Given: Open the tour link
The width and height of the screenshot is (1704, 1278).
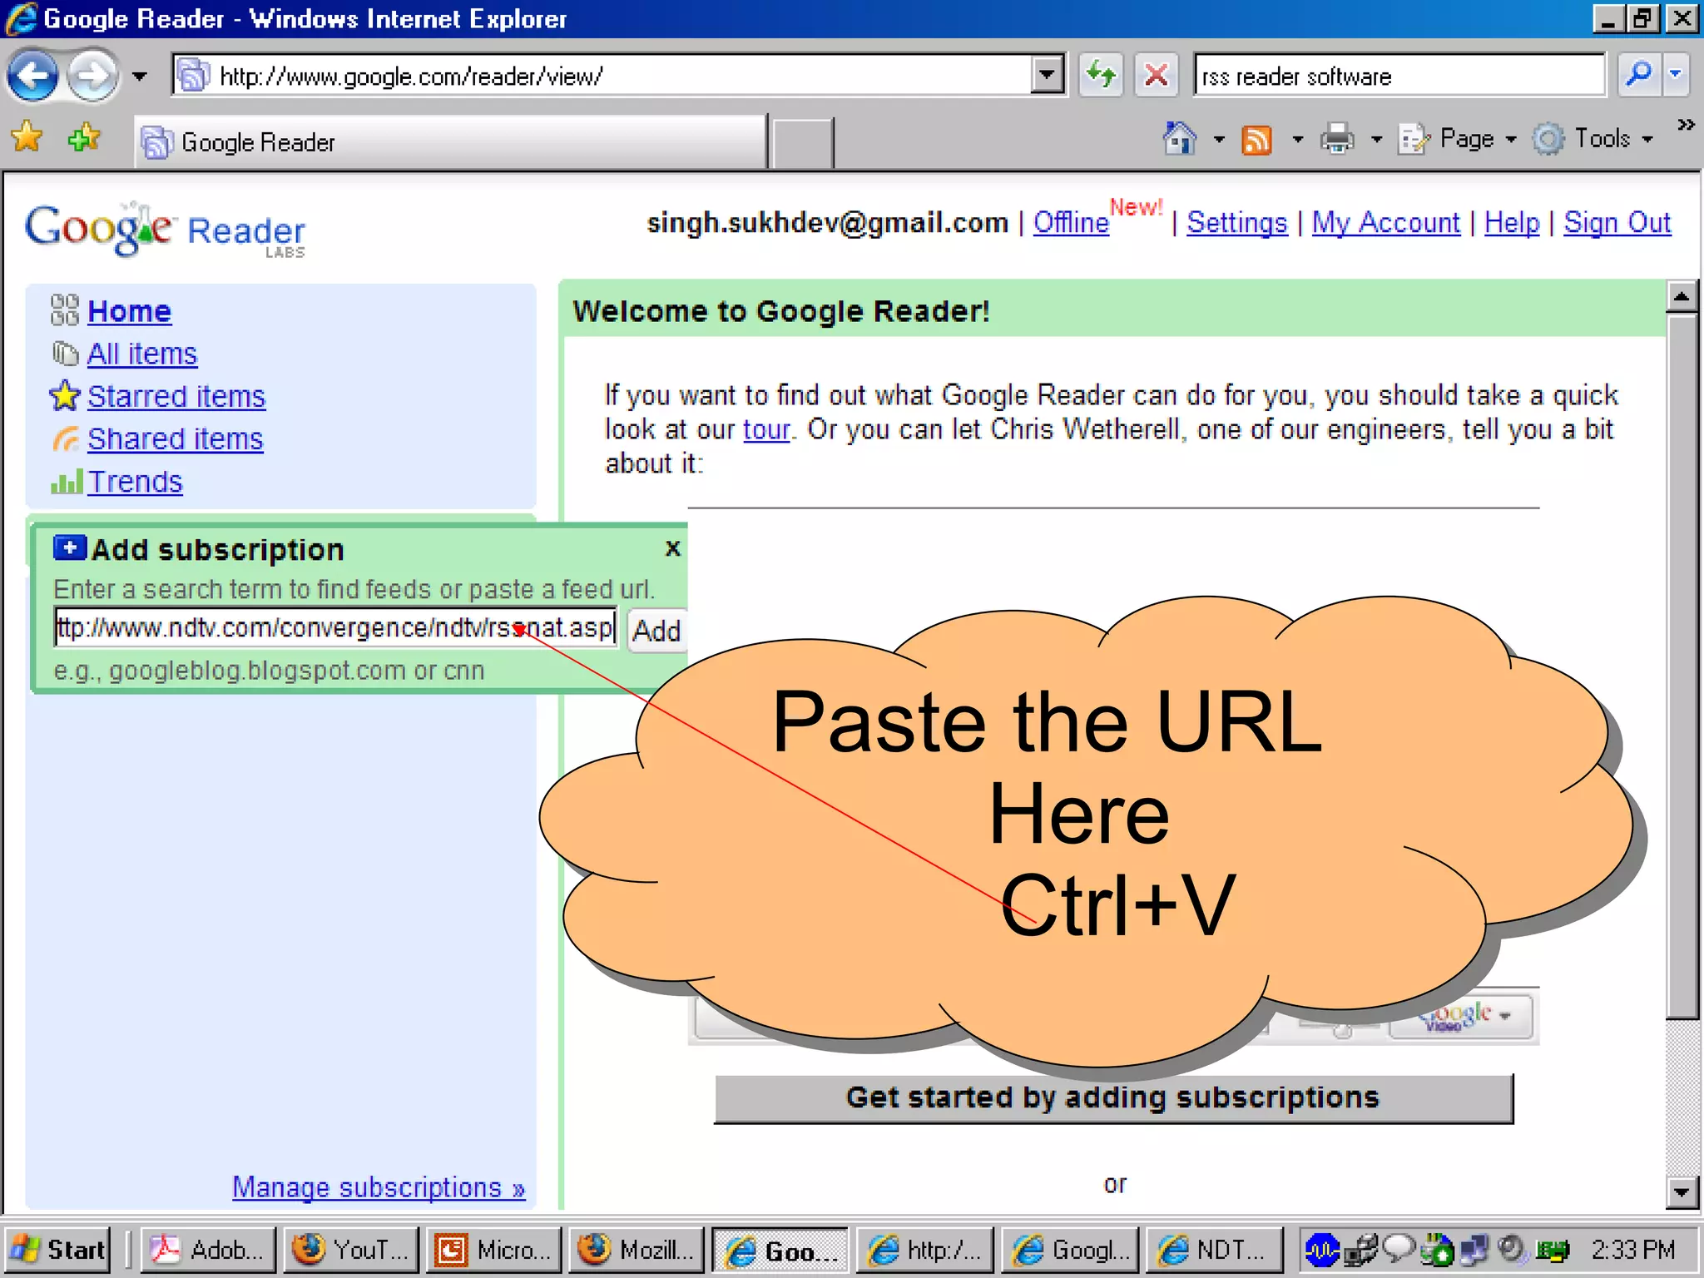Looking at the screenshot, I should click(x=766, y=429).
